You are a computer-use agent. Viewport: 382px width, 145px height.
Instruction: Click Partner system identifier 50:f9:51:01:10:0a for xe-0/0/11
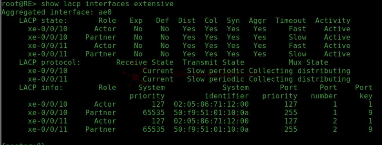[211, 129]
